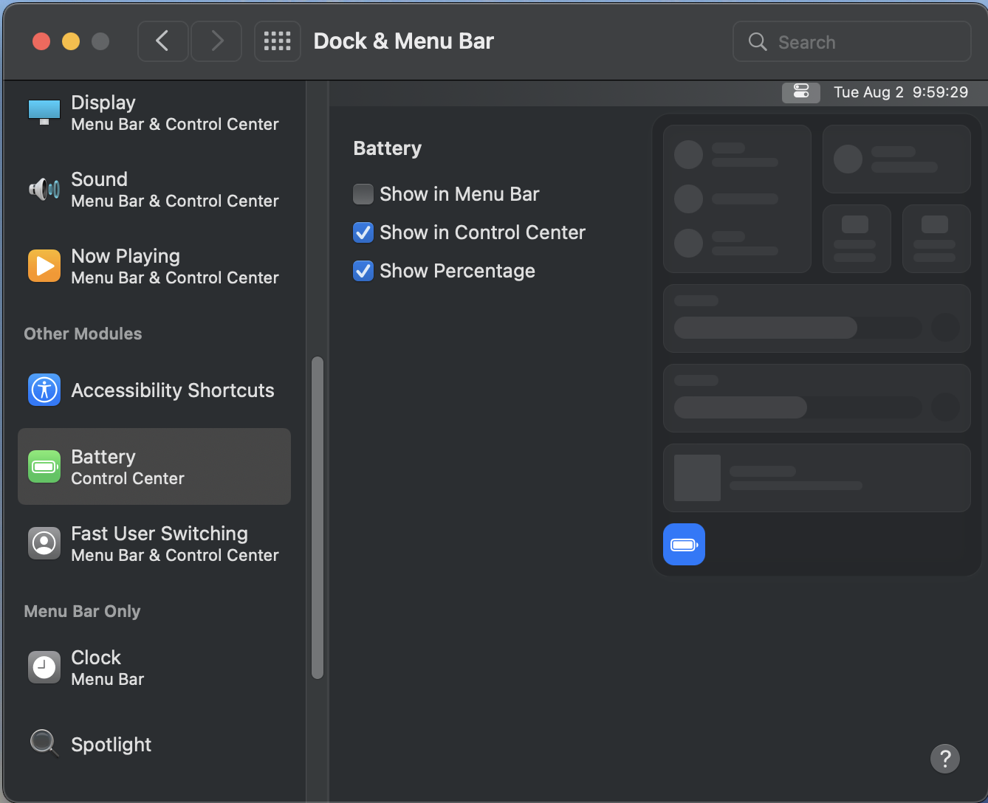The image size is (988, 803).
Task: Click the Display monitor icon in sidebar
Action: point(44,113)
